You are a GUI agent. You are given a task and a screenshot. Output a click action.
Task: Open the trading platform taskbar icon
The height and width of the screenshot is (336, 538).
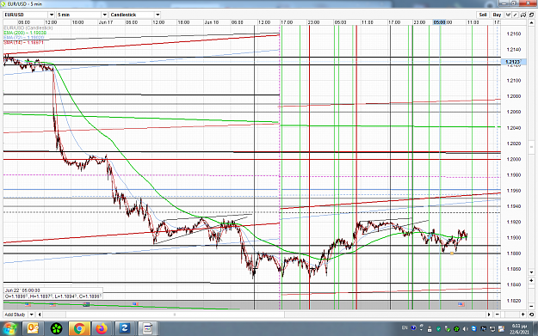point(147,329)
